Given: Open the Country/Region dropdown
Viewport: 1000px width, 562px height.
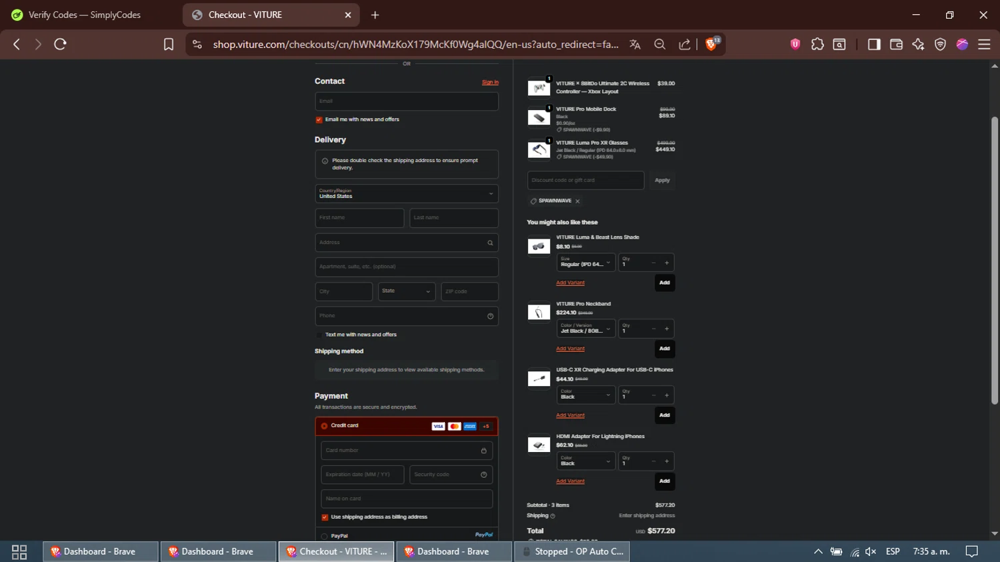Looking at the screenshot, I should 407,194.
